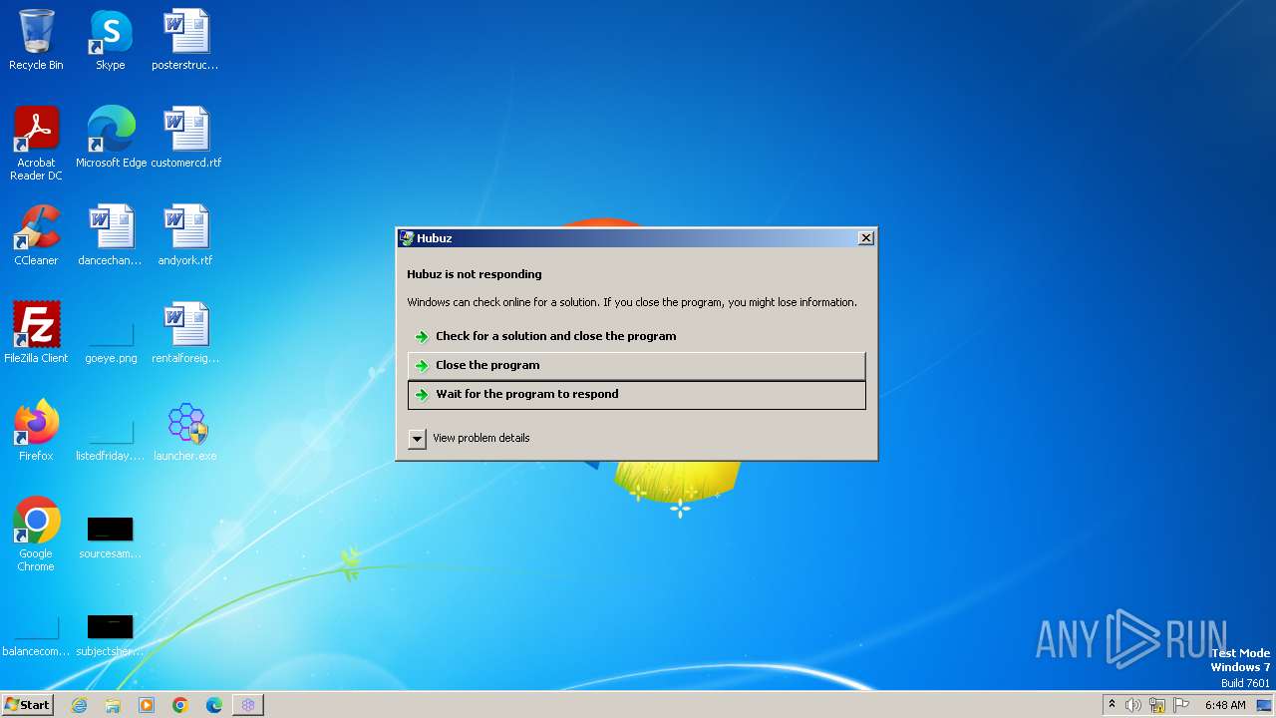
Task: Launch media player from taskbar
Action: point(147,705)
